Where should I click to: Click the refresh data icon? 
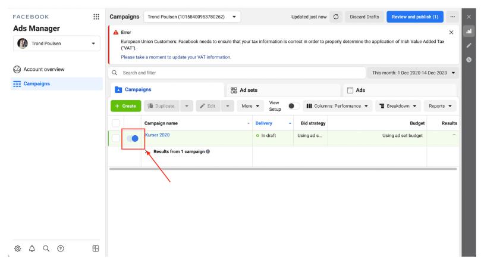(336, 17)
